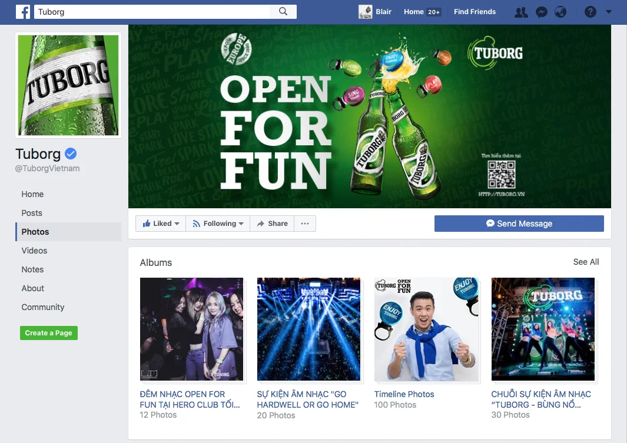Open the notifications globe icon
Viewport: 627px width, 443px height.
click(560, 12)
